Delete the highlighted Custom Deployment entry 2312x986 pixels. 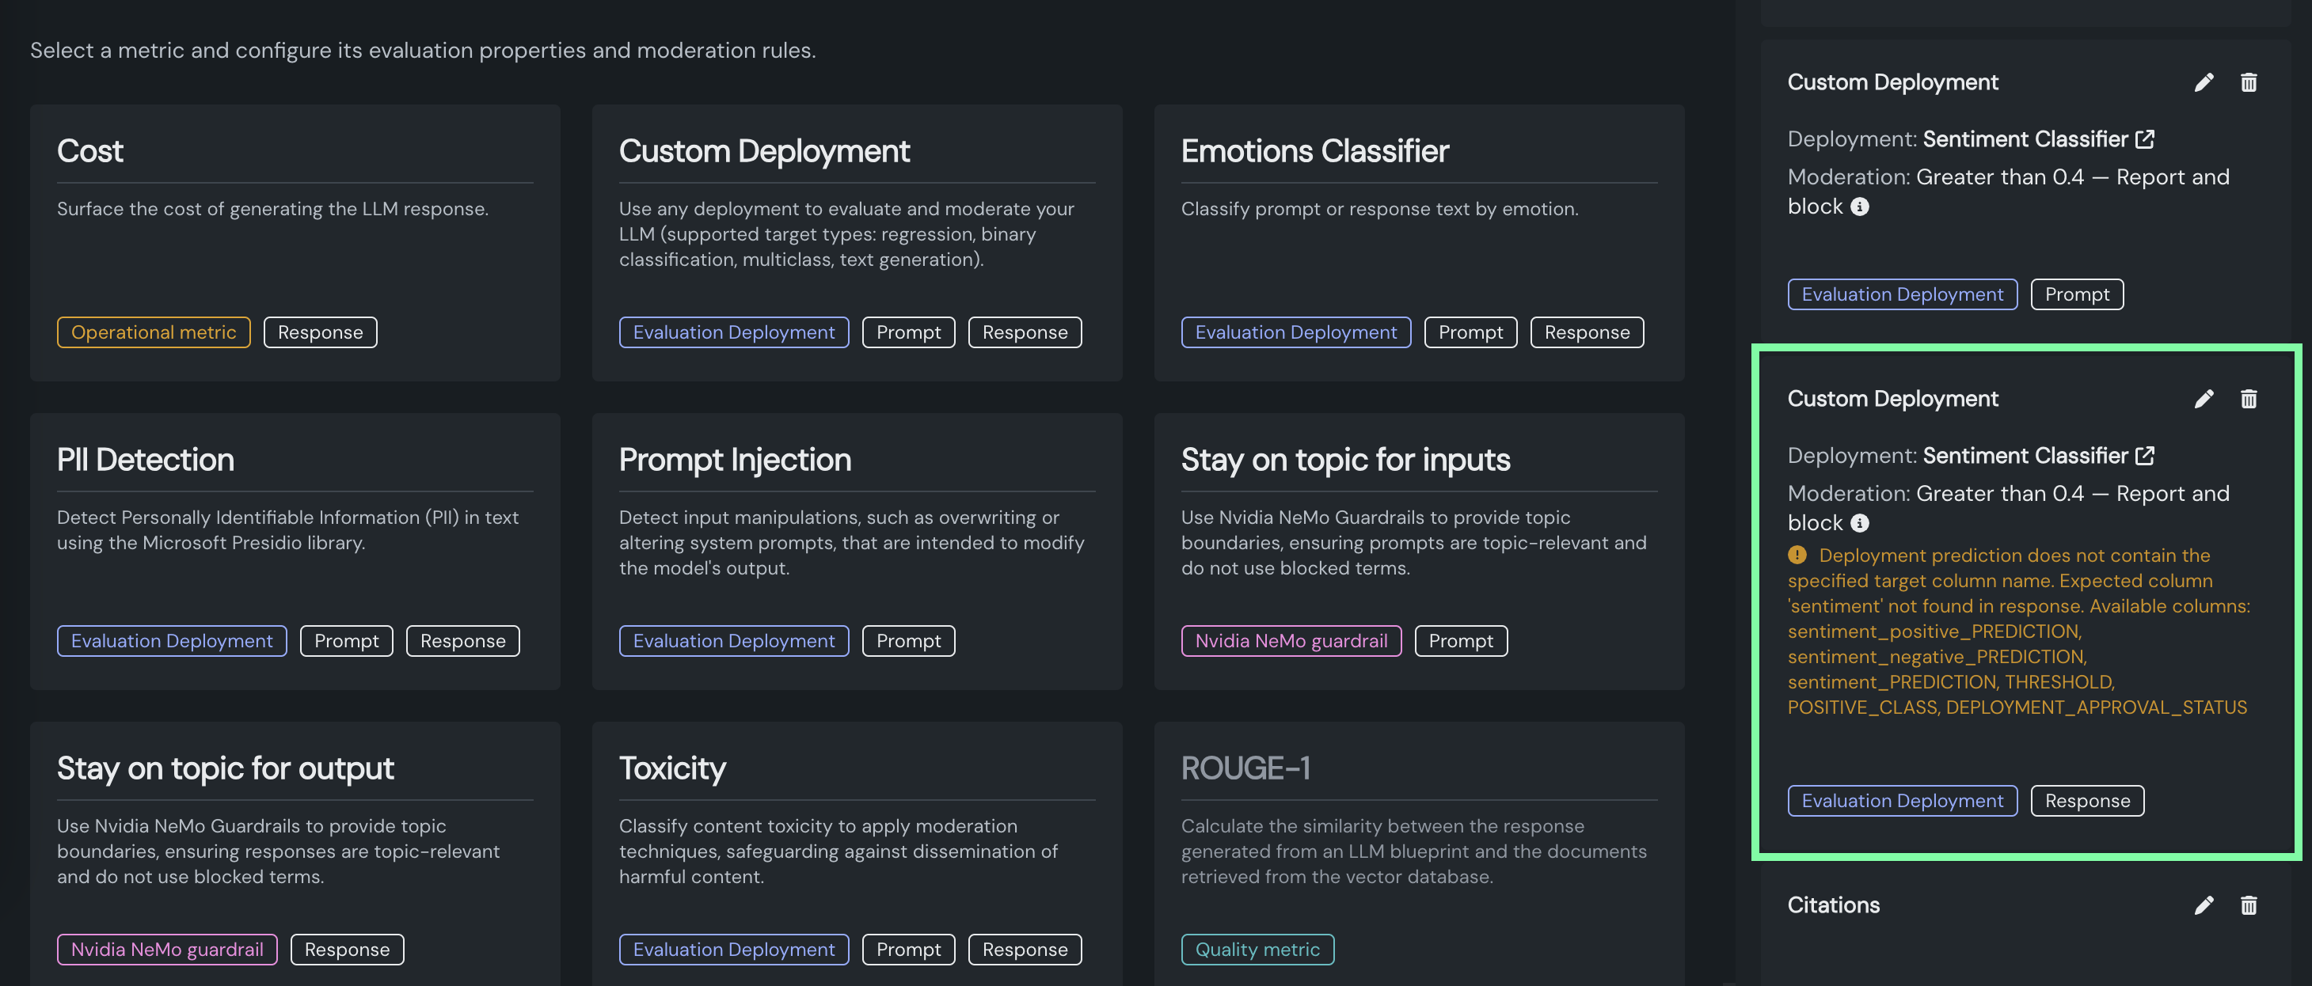2249,400
